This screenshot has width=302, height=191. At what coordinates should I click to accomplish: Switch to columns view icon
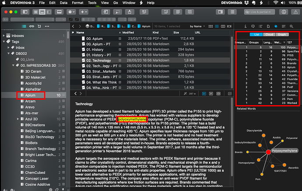click(223, 26)
